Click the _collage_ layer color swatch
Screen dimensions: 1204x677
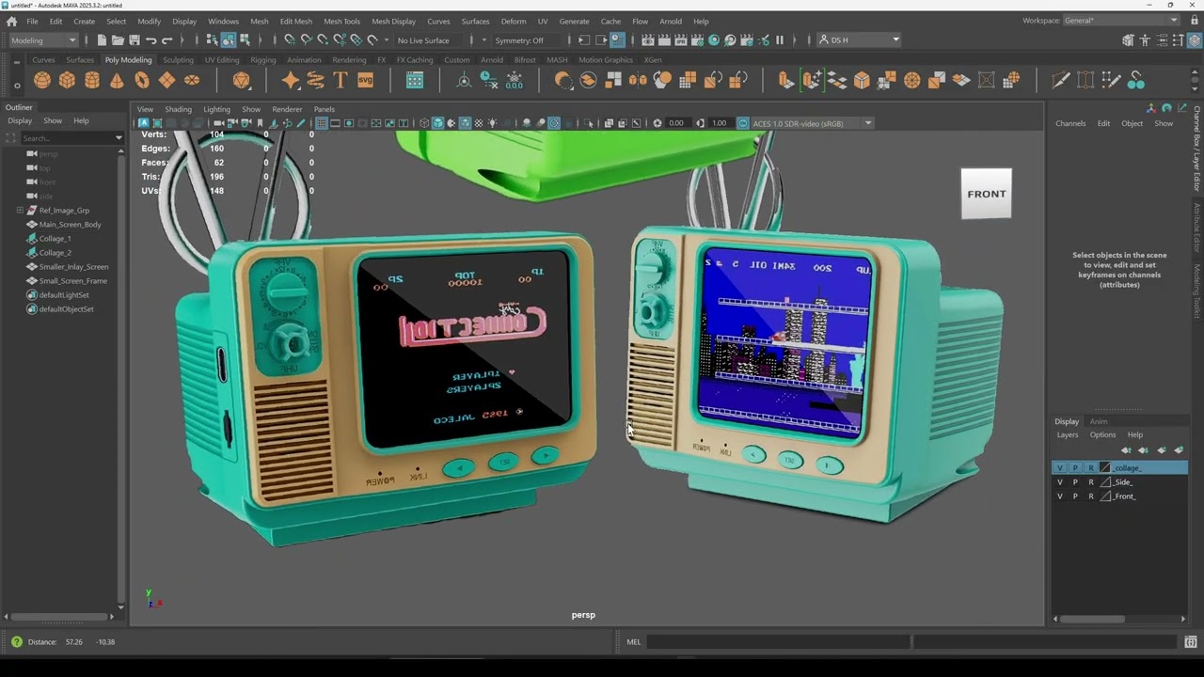click(x=1105, y=467)
